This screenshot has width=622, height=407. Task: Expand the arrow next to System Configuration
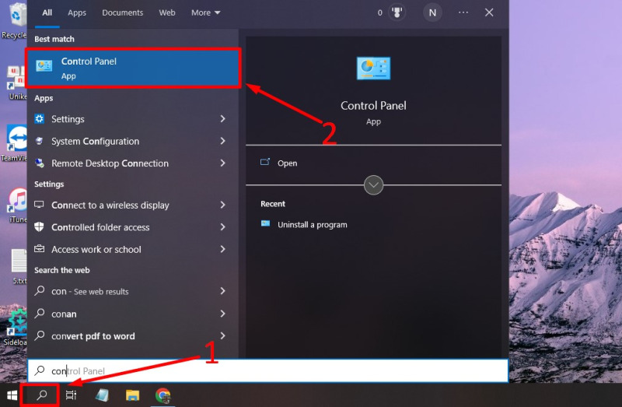pos(222,142)
